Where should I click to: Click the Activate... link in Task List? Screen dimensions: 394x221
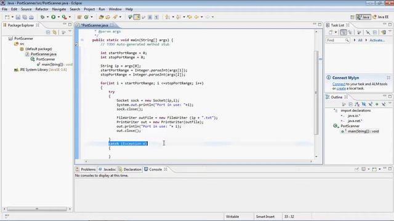point(377,41)
